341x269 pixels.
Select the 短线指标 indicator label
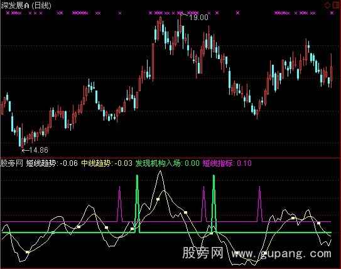[219, 163]
